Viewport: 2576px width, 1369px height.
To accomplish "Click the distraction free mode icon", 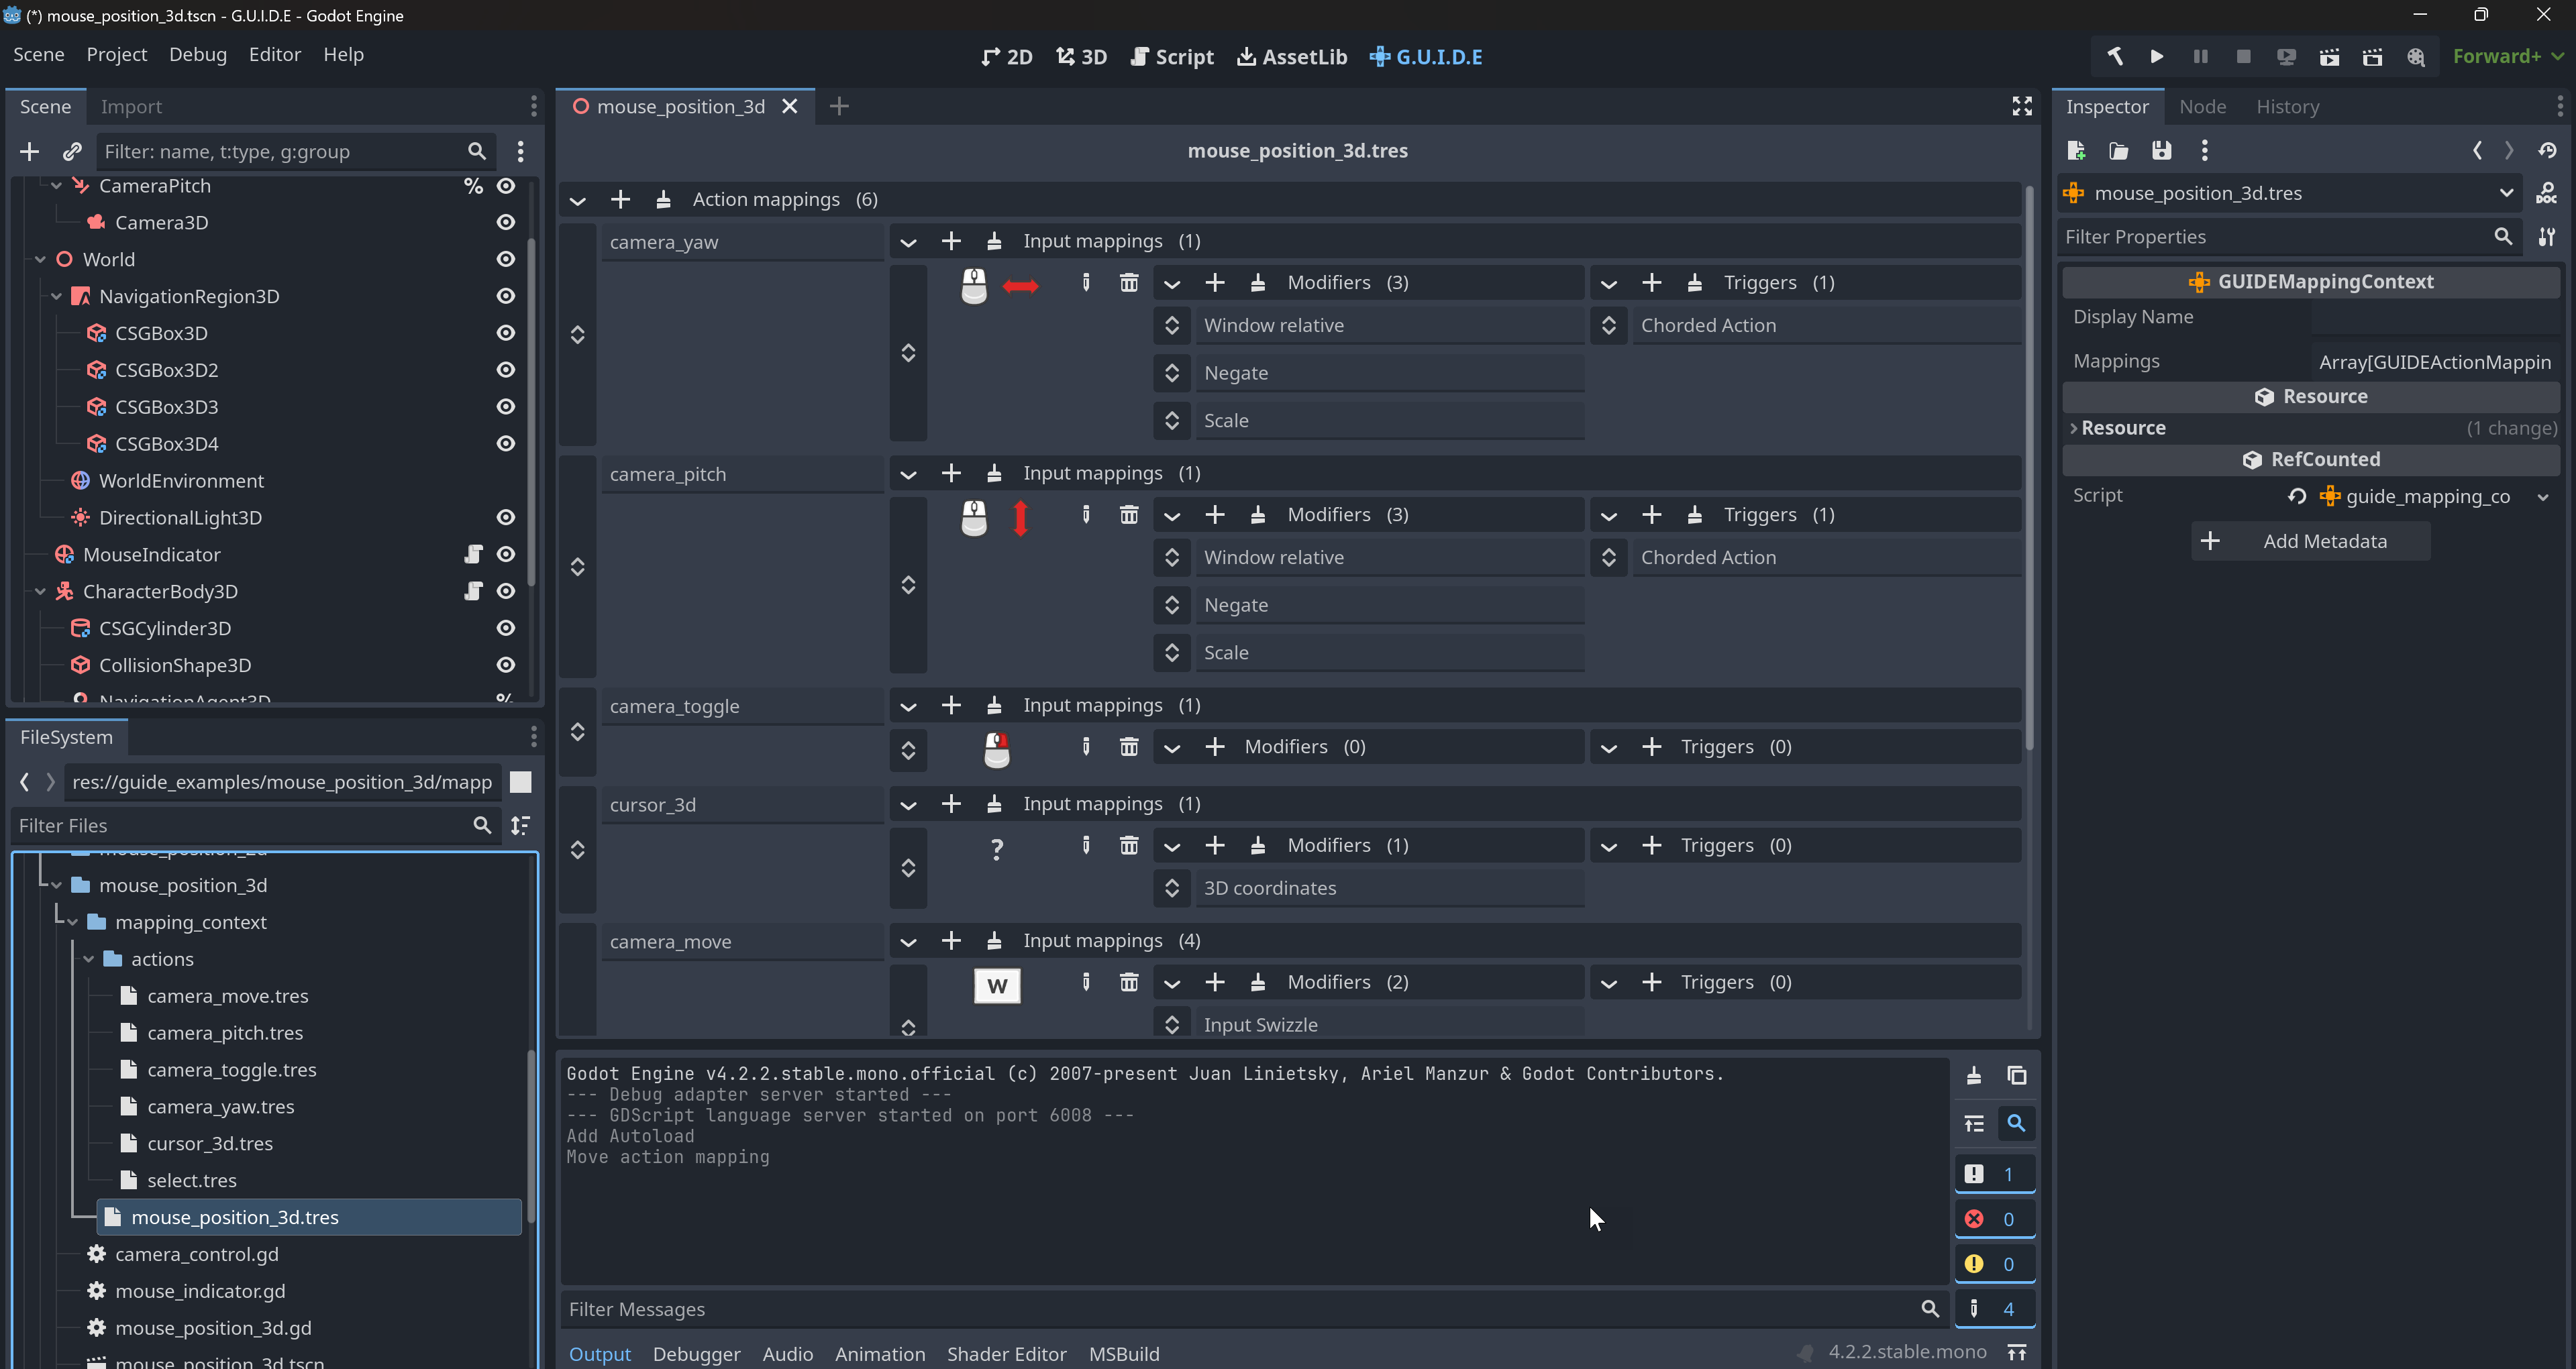I will 2022,106.
